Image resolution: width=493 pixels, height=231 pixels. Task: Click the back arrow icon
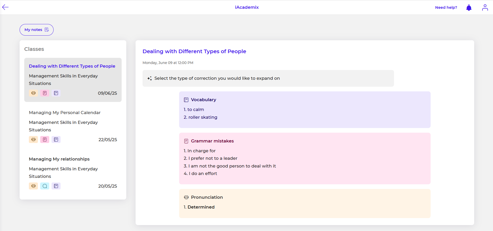(x=5, y=7)
